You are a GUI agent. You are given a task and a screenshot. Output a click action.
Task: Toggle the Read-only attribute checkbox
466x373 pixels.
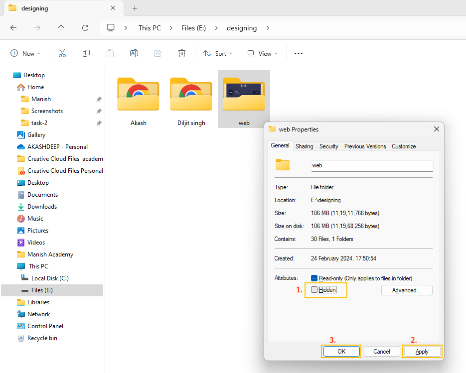click(x=314, y=278)
